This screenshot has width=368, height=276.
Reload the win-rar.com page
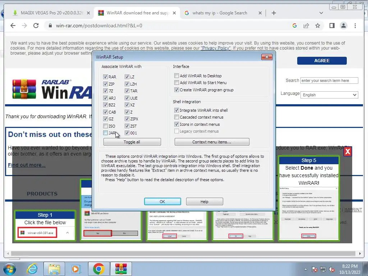[36, 26]
